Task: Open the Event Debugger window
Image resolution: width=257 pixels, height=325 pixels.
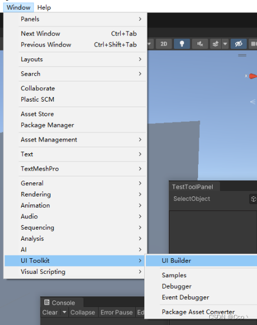Action: [x=201, y=297]
